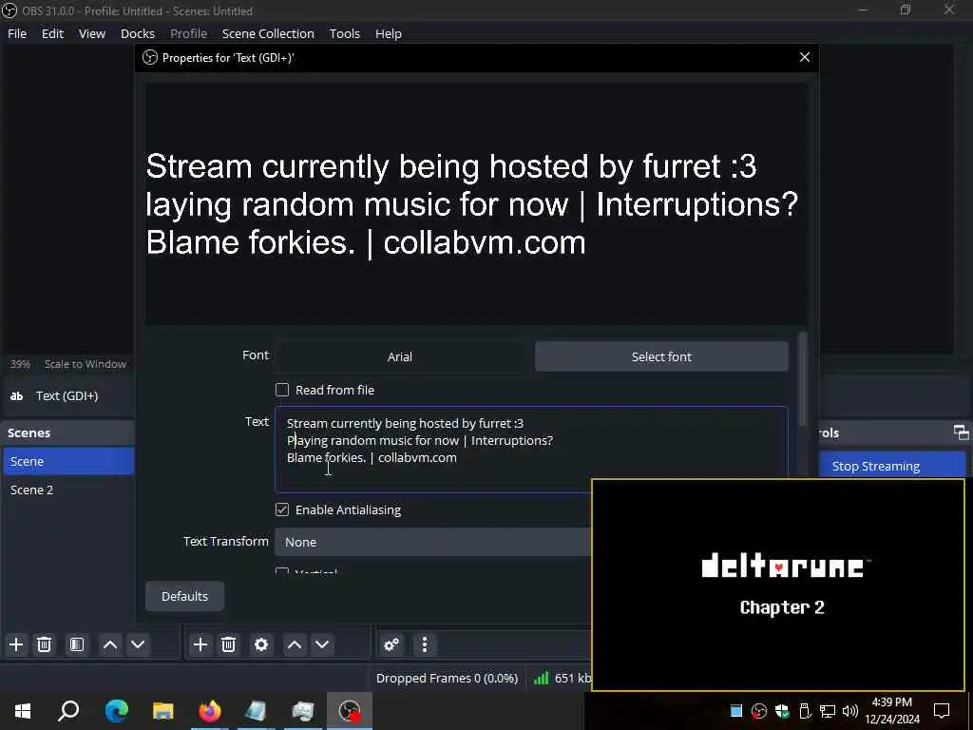Open the Windows Start menu
The width and height of the screenshot is (973, 730).
pos(23,711)
